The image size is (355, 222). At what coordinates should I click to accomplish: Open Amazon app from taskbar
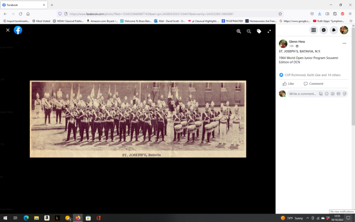click(47, 218)
